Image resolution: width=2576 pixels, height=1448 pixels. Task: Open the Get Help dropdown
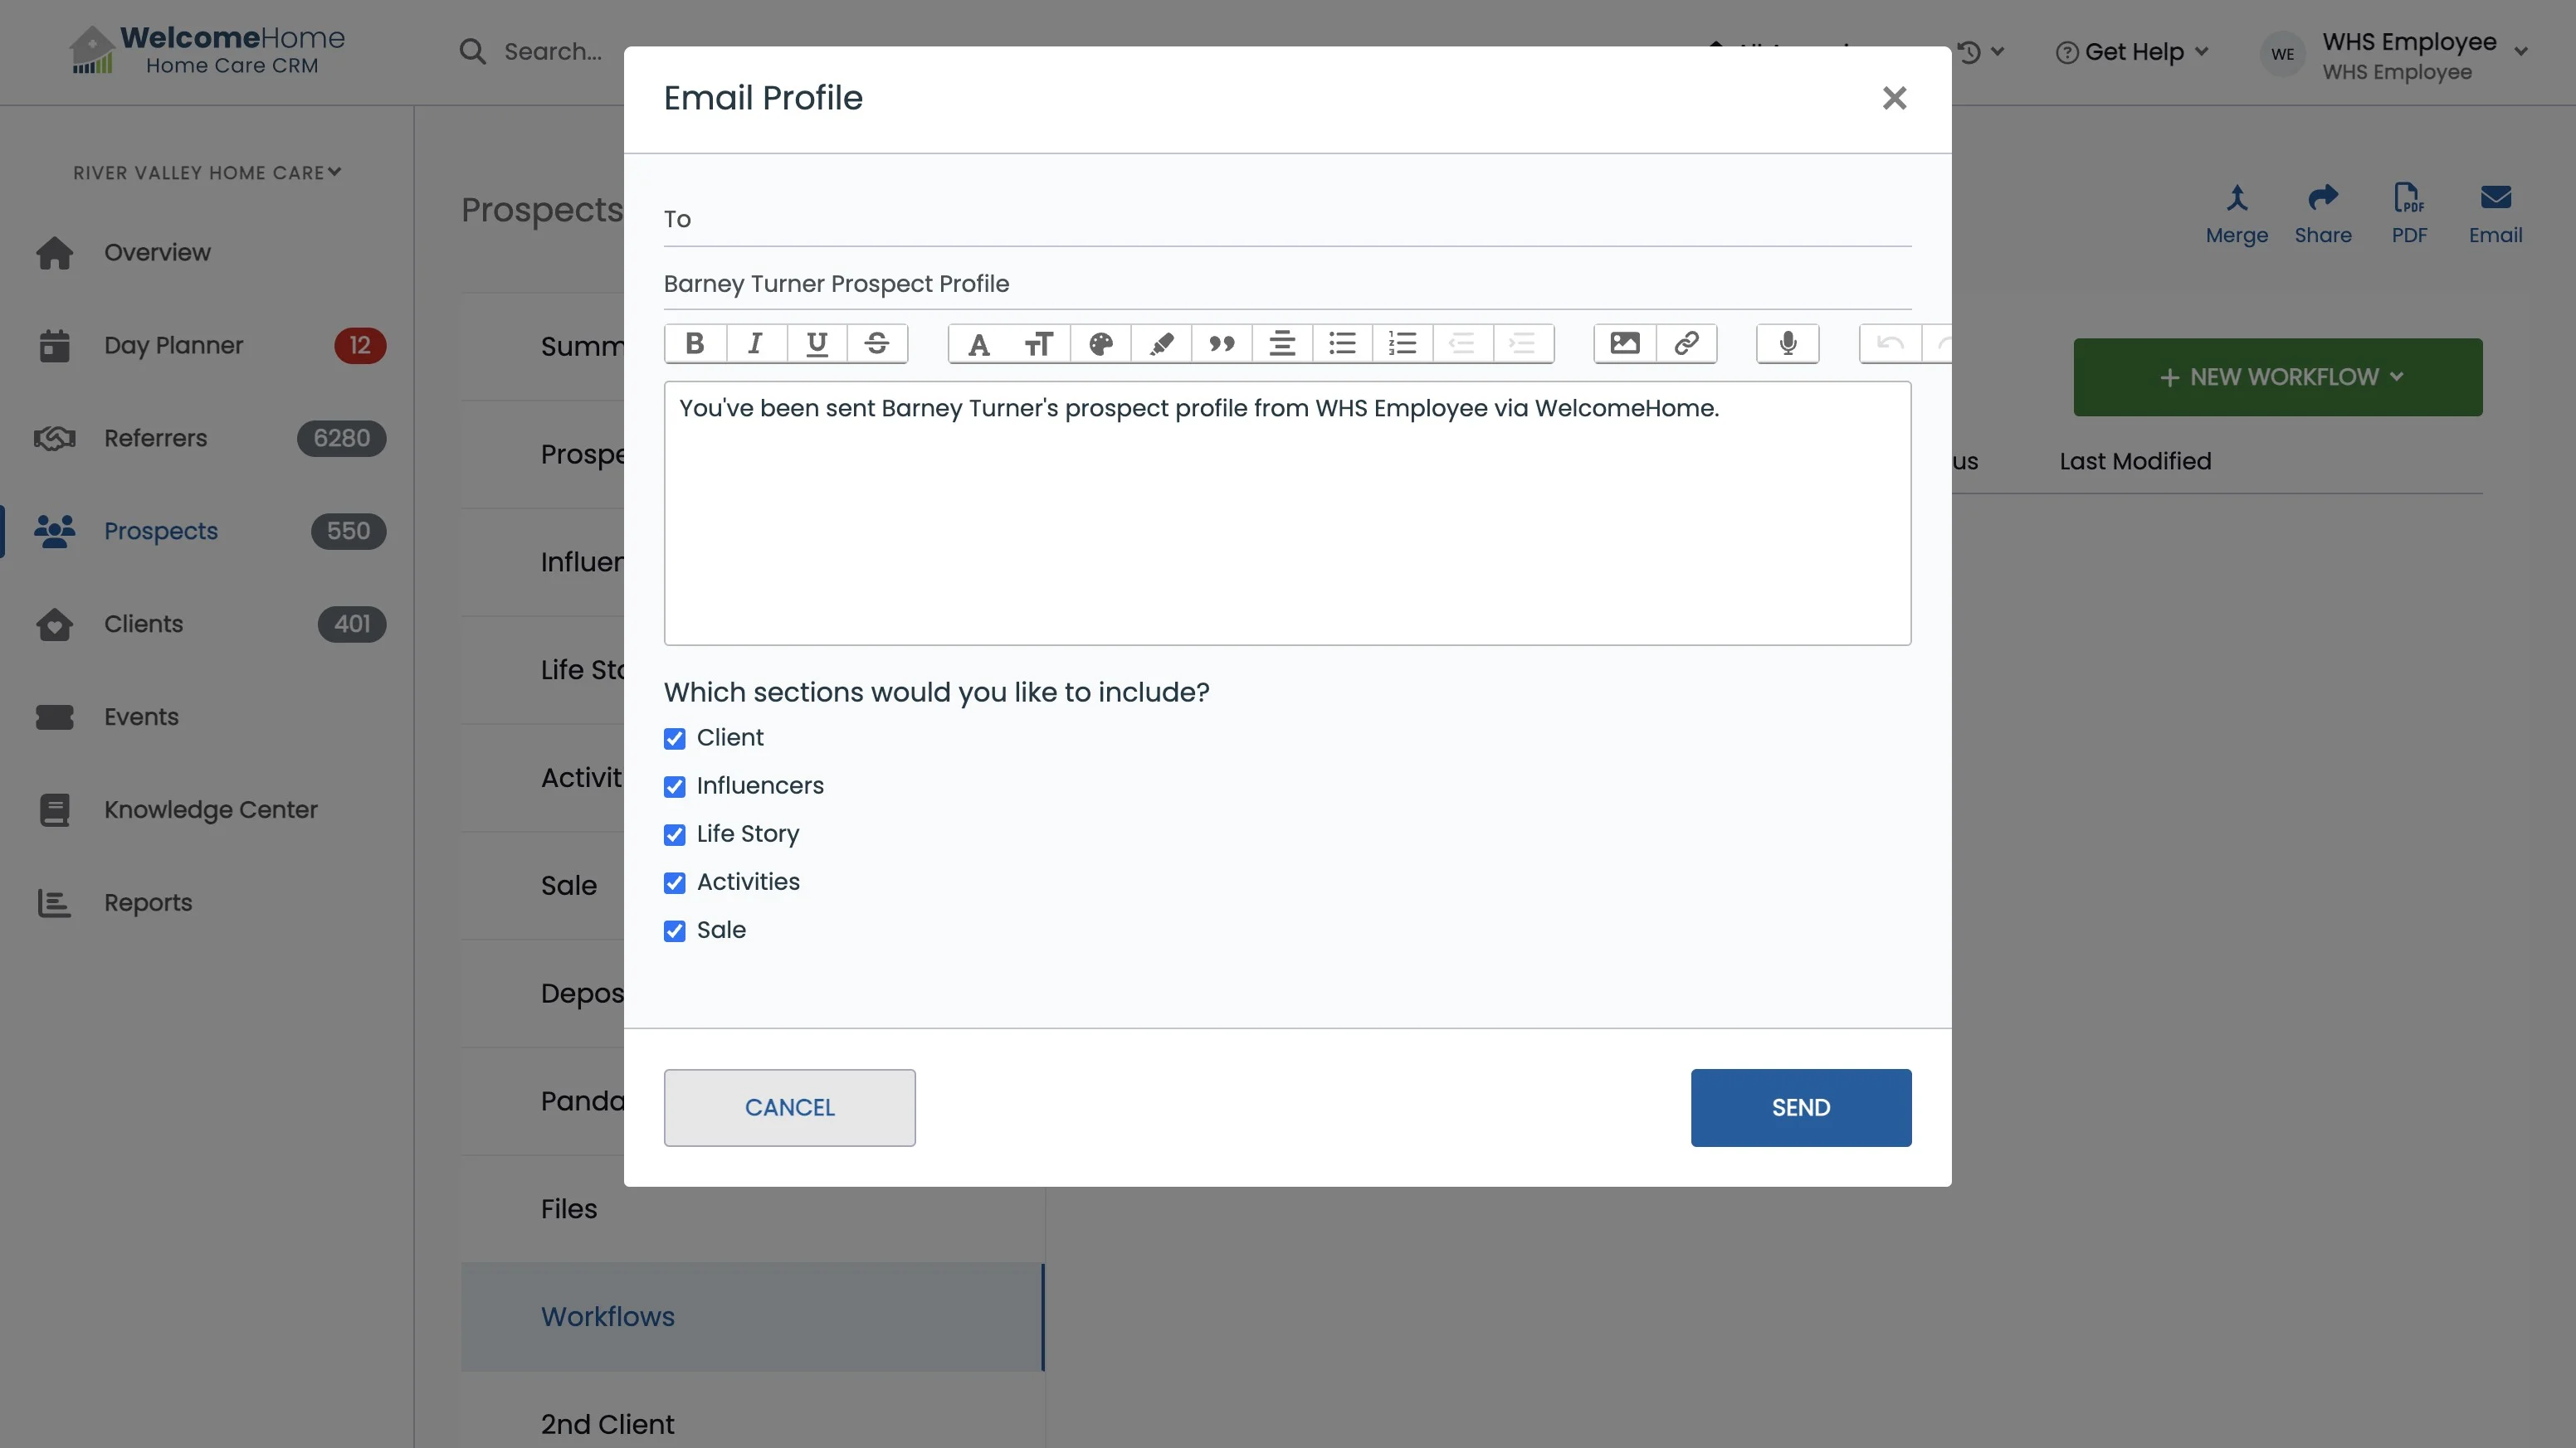pos(2132,52)
